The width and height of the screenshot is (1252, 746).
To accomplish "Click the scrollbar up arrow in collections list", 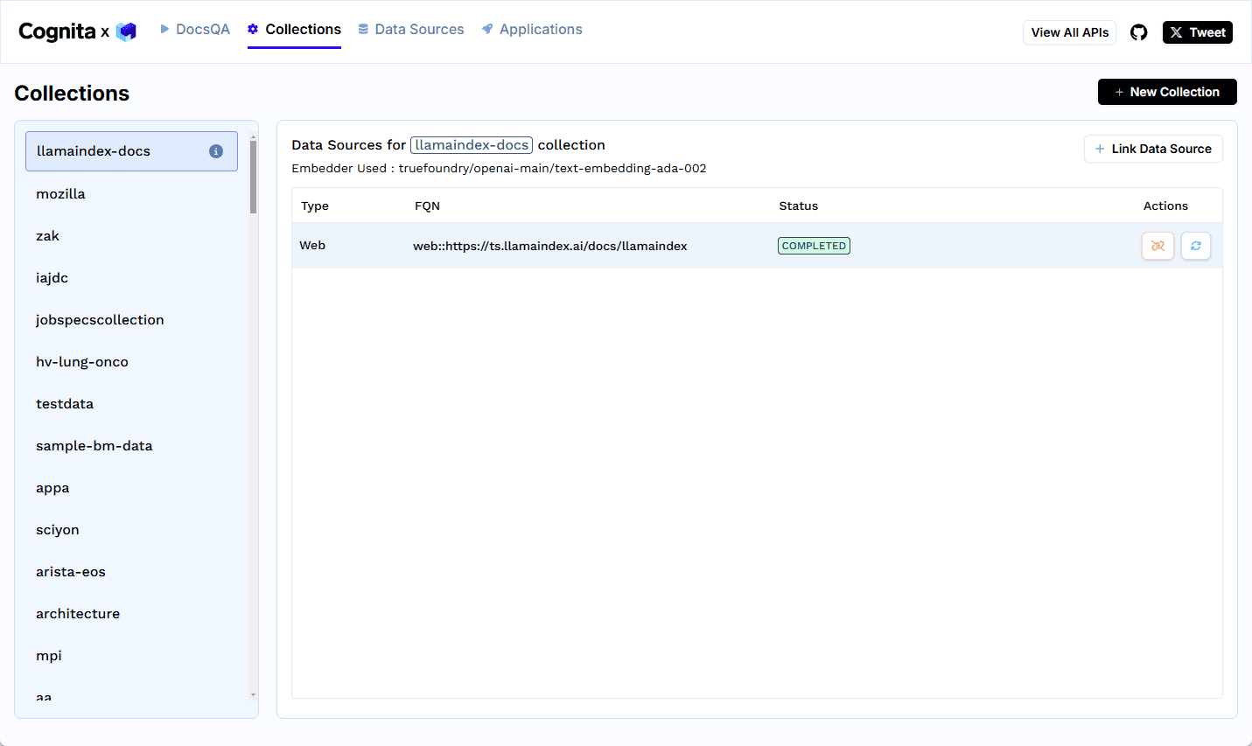I will [x=253, y=136].
